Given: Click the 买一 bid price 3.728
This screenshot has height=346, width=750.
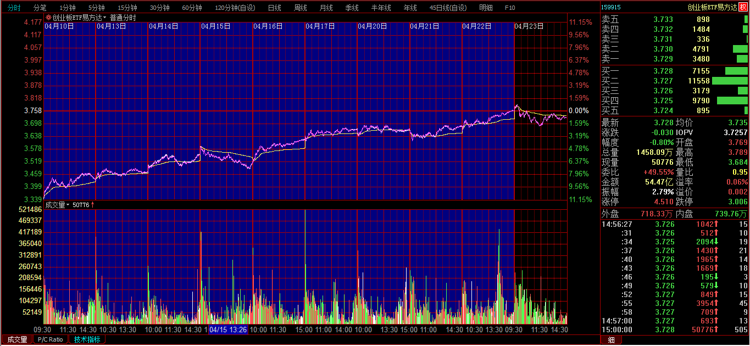Looking at the screenshot, I should (x=663, y=71).
